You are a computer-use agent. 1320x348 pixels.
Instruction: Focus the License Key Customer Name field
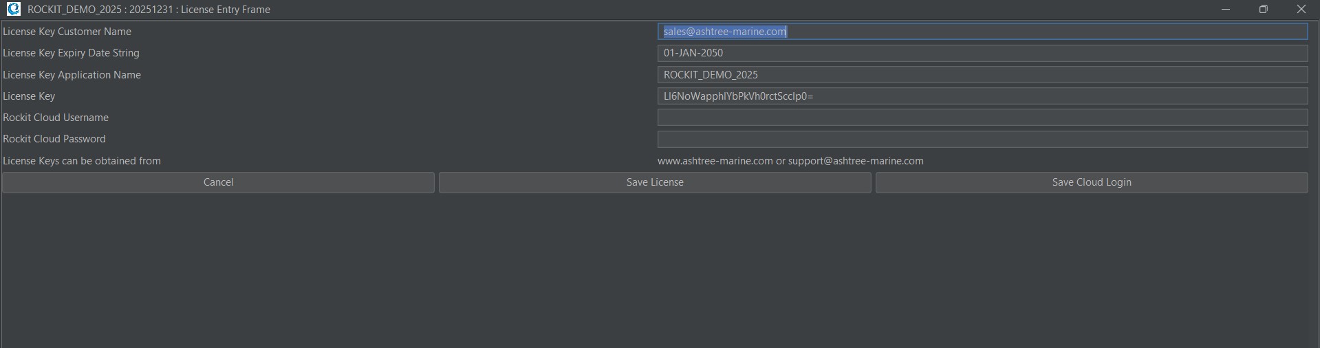pos(982,32)
